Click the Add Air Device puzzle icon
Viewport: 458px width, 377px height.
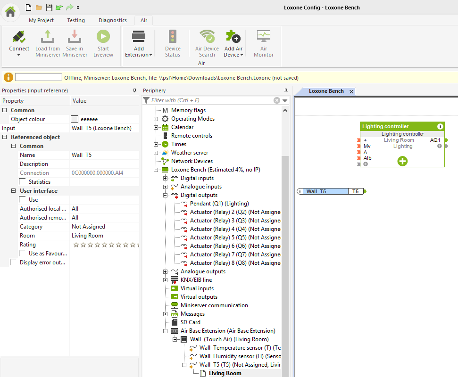(233, 37)
